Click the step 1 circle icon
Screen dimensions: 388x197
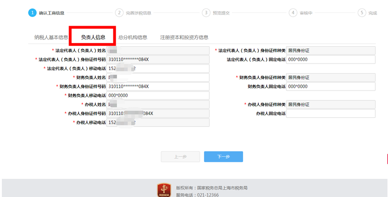tap(32, 13)
